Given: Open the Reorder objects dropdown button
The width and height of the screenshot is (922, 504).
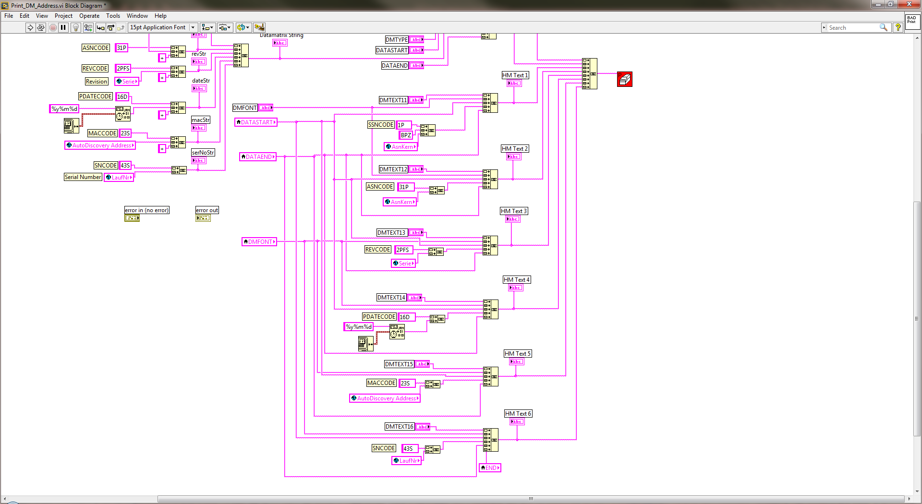Looking at the screenshot, I should pos(243,27).
